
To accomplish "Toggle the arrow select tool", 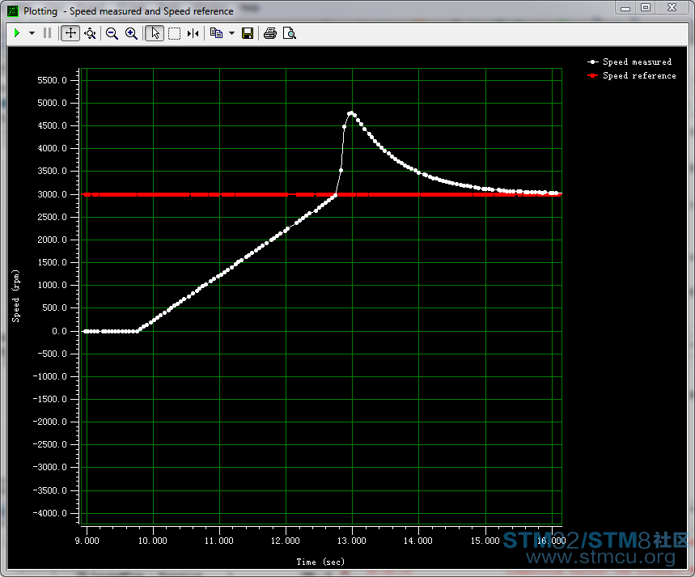I will coord(155,33).
